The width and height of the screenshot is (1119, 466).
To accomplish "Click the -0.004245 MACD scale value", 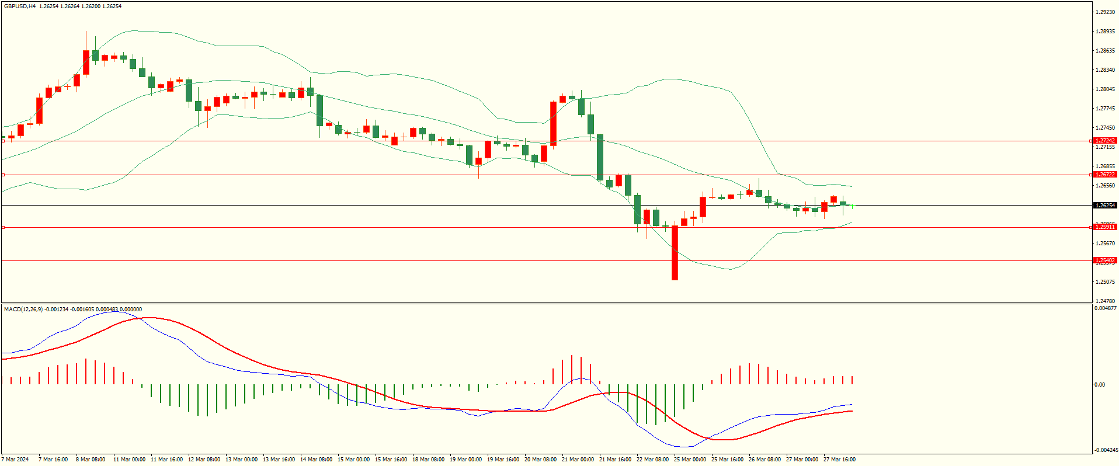I will tap(1106, 450).
